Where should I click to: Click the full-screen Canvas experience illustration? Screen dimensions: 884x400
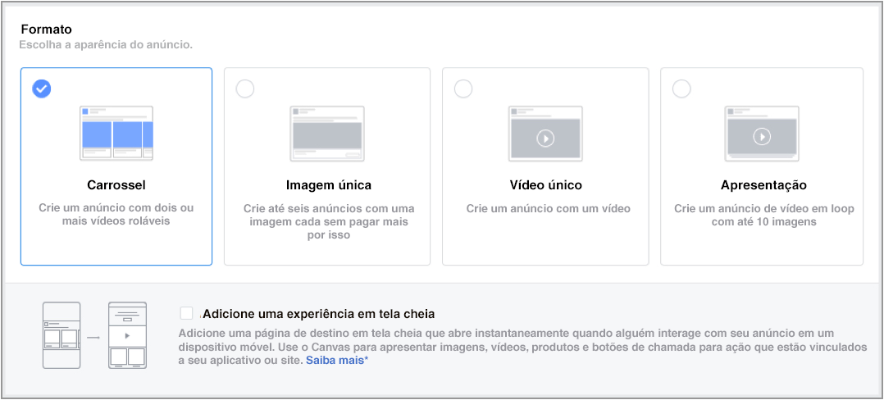pos(95,336)
